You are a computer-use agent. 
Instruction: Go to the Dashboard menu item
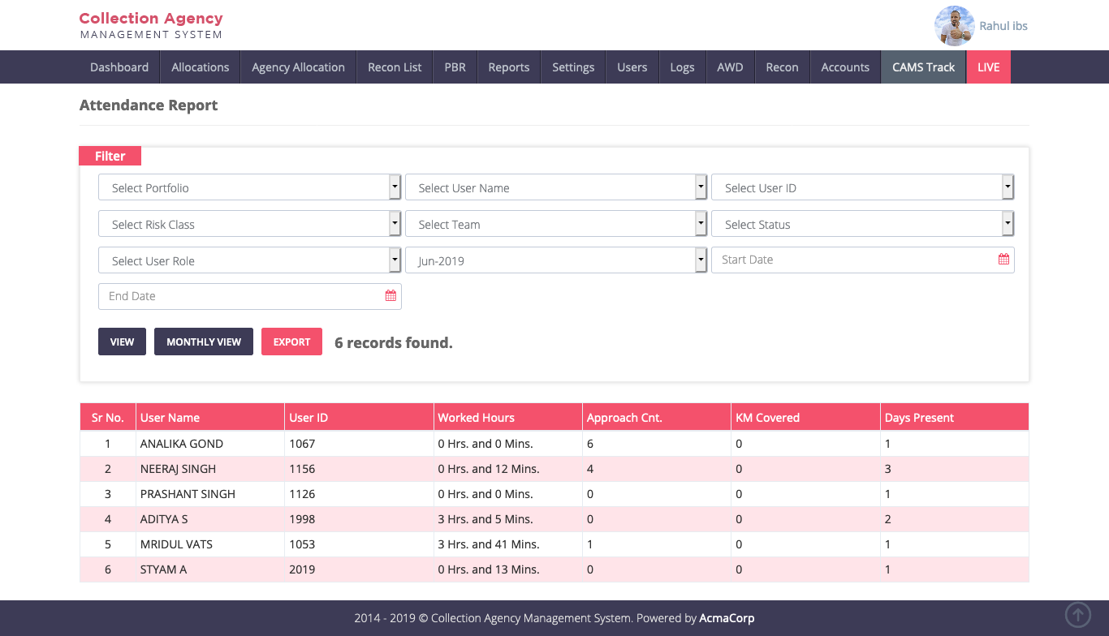(119, 67)
